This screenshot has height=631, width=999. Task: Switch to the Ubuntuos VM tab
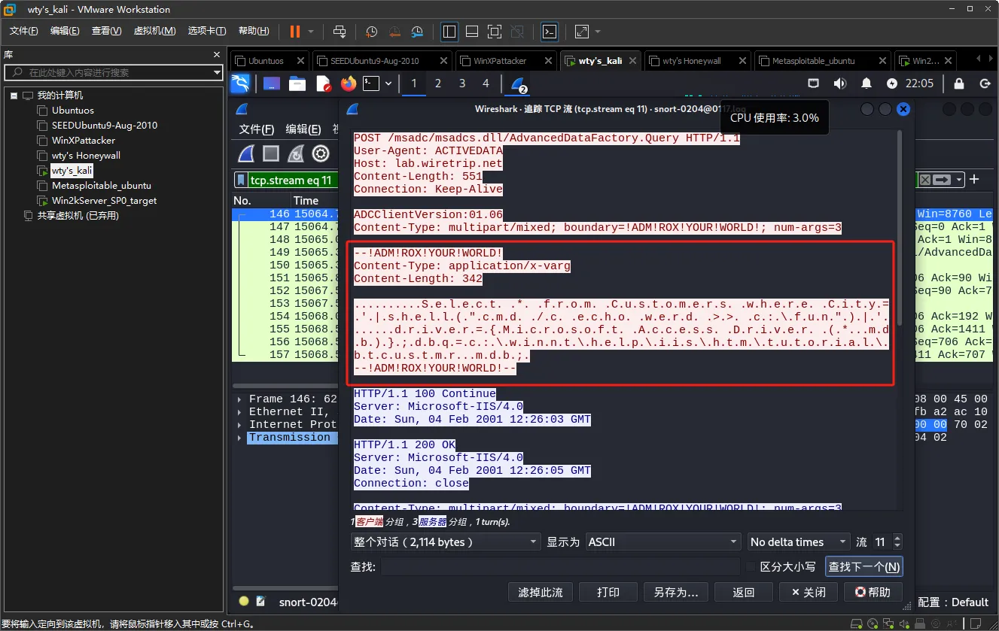[269, 61]
